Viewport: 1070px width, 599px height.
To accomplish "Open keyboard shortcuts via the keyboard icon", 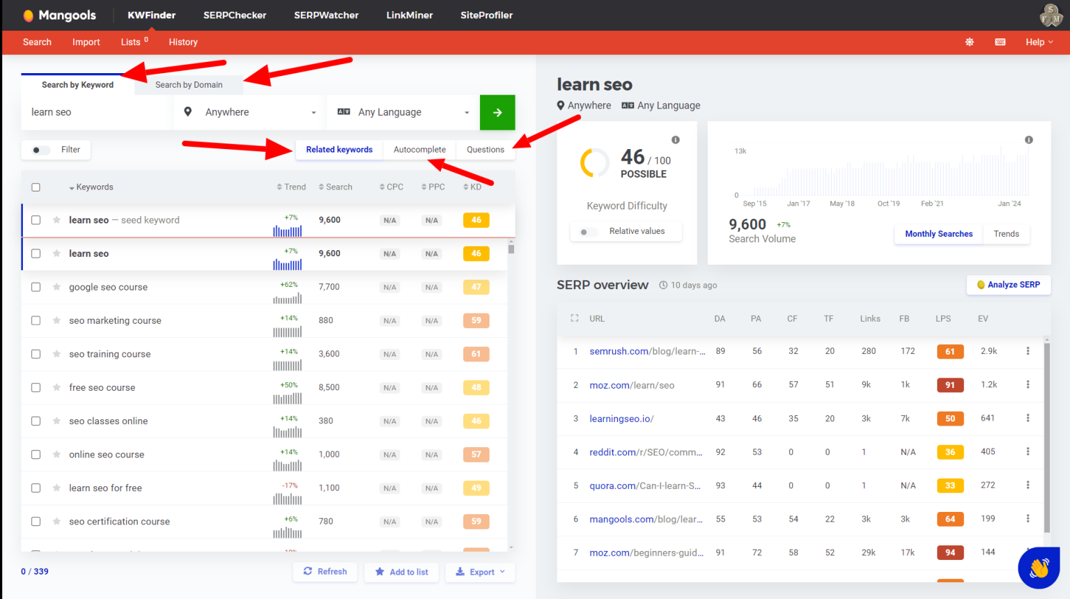I will pos(1000,42).
